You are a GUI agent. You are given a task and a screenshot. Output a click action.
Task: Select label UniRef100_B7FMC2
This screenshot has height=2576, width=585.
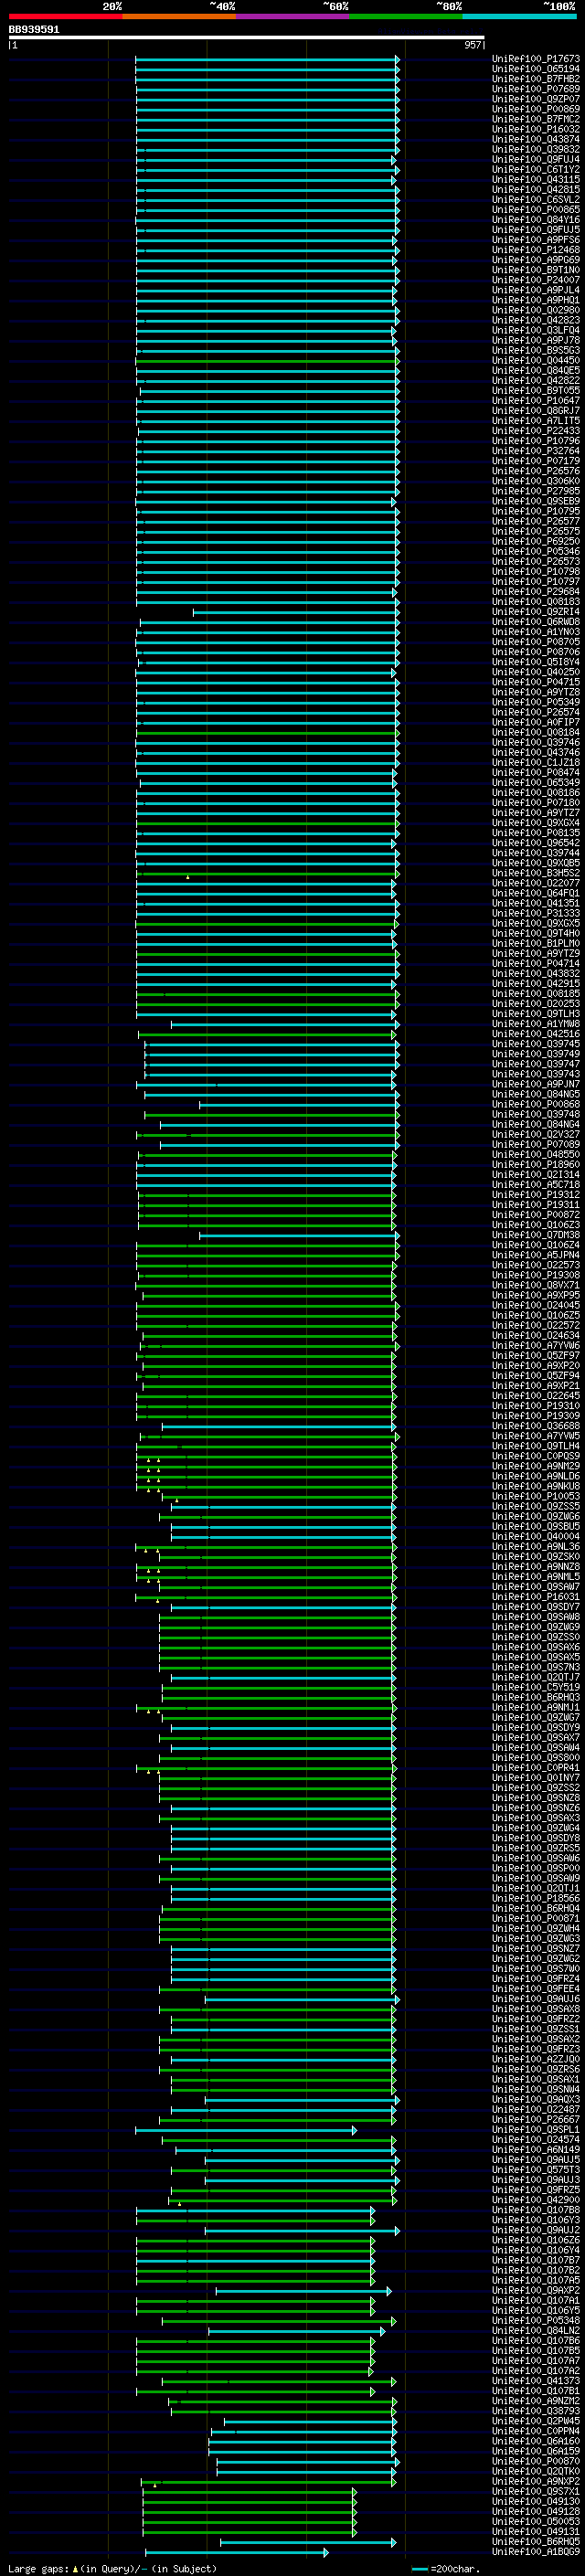point(536,119)
